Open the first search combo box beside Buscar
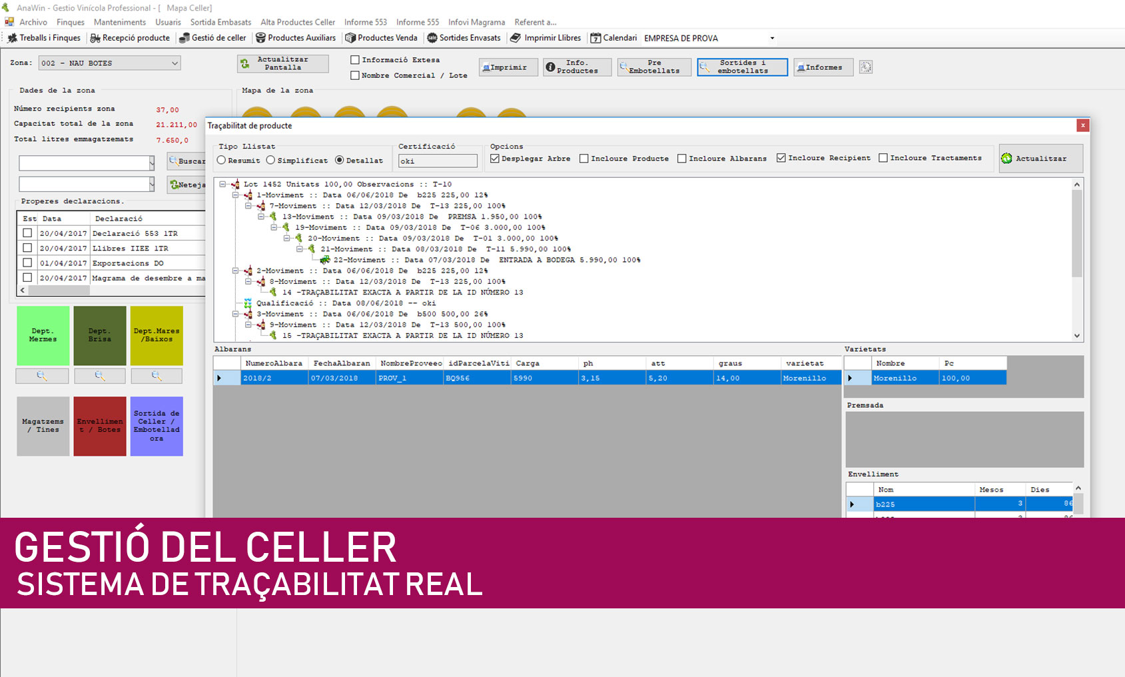Screen dimensions: 1125x677 pyautogui.click(x=87, y=163)
